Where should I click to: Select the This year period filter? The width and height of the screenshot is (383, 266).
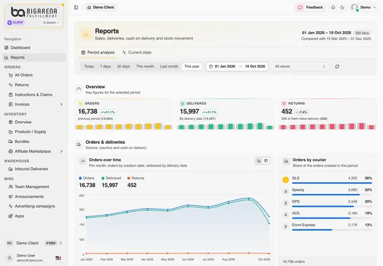191,66
